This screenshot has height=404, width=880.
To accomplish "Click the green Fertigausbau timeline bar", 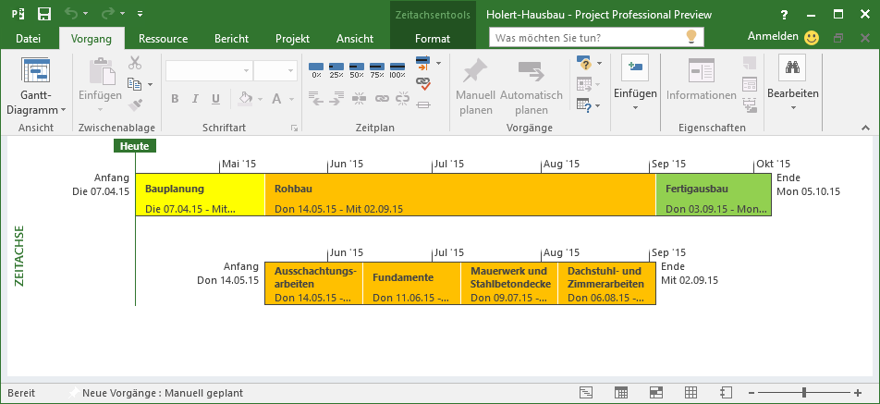I will (x=714, y=195).
